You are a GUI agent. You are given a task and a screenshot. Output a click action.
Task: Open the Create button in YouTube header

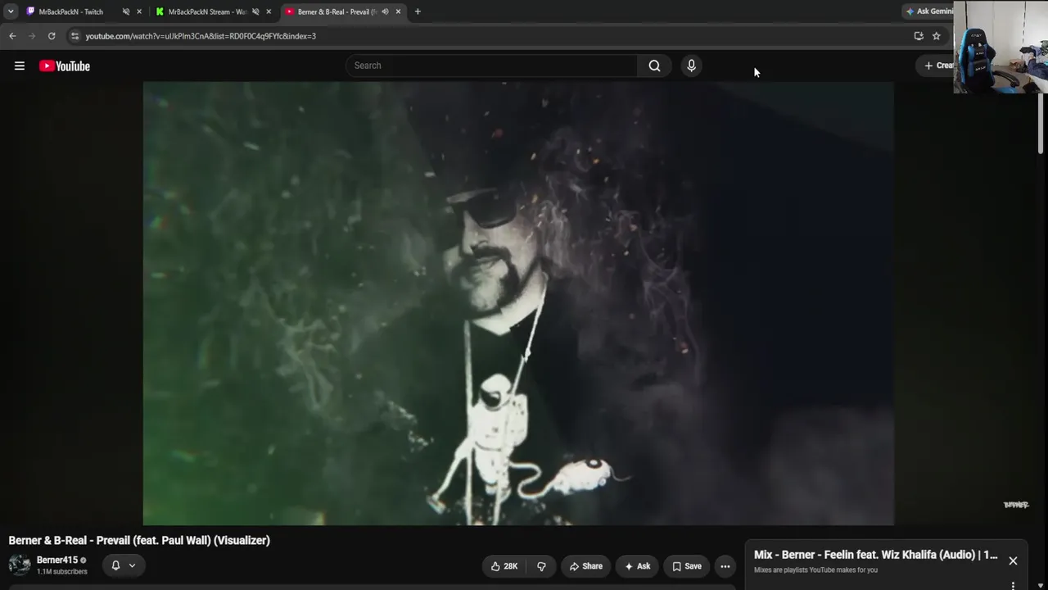[x=939, y=66]
